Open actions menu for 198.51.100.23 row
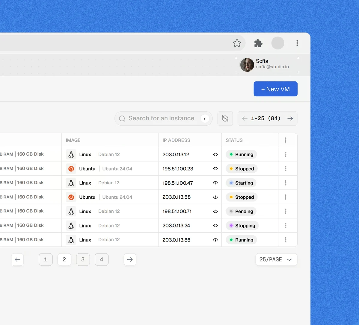The height and width of the screenshot is (325, 359). [286, 168]
